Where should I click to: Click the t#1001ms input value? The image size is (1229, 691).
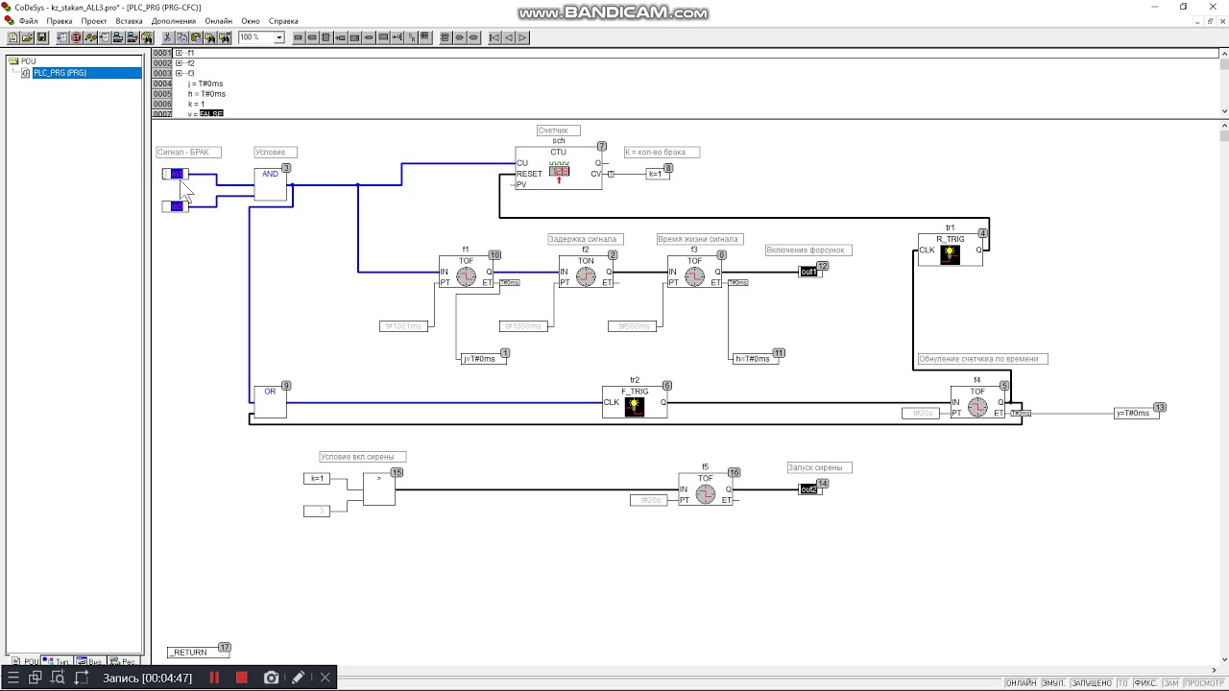point(404,326)
